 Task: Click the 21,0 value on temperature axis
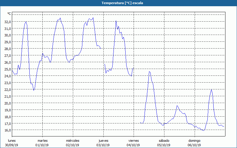click(8, 96)
